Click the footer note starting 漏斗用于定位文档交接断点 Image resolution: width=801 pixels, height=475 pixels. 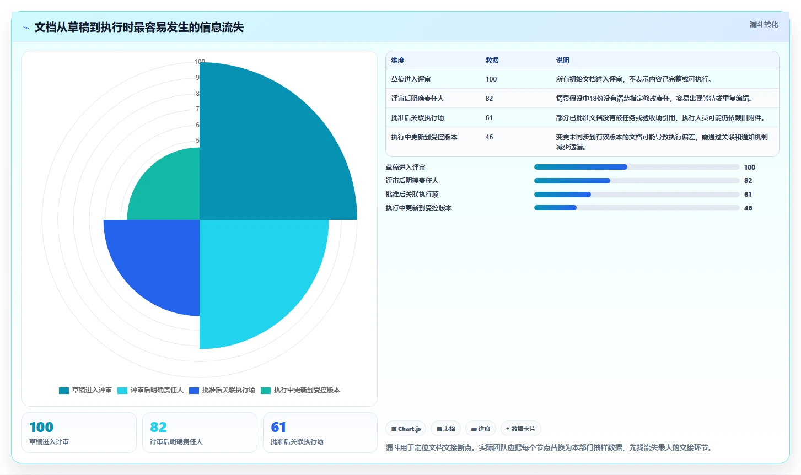(550, 447)
